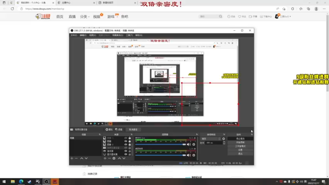This screenshot has height=185, width=329.
Task: Open 直播 nav link on Douyu
Action: click(72, 16)
